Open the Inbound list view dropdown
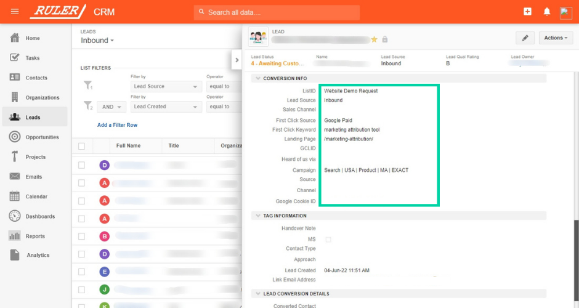Viewport: 579px width, 308px height. pyautogui.click(x=98, y=41)
